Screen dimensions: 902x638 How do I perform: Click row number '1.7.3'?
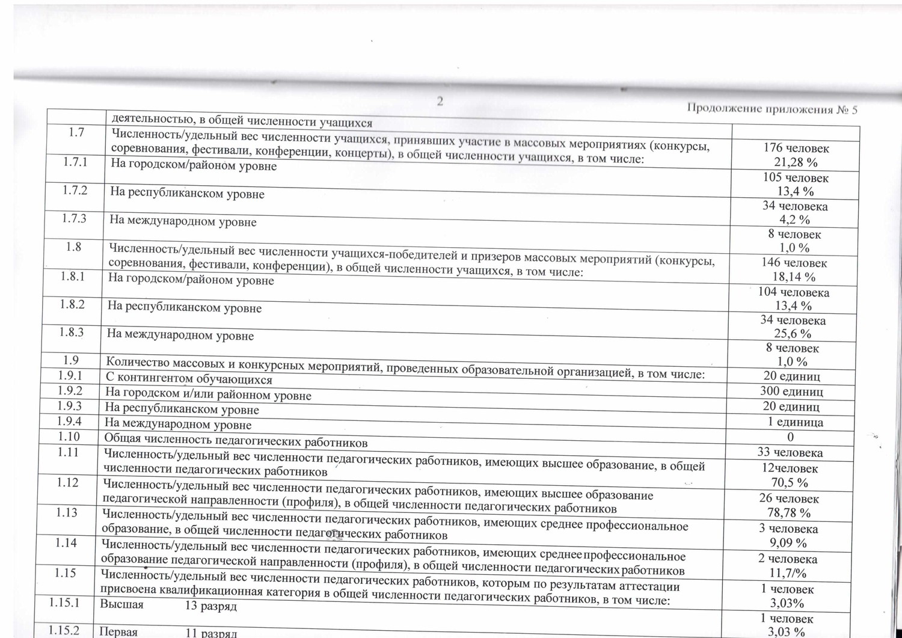click(x=74, y=218)
